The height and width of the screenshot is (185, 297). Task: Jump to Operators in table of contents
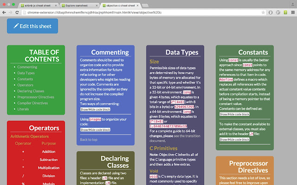pos(25,85)
